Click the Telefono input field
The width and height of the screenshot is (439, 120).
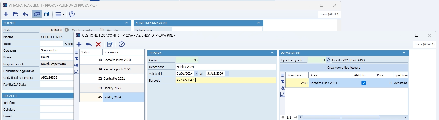(x=57, y=102)
